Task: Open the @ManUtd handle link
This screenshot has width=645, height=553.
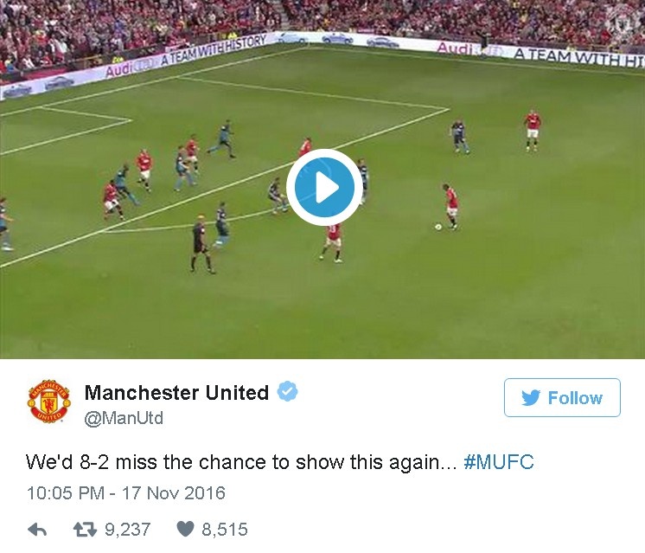Action: [x=124, y=418]
